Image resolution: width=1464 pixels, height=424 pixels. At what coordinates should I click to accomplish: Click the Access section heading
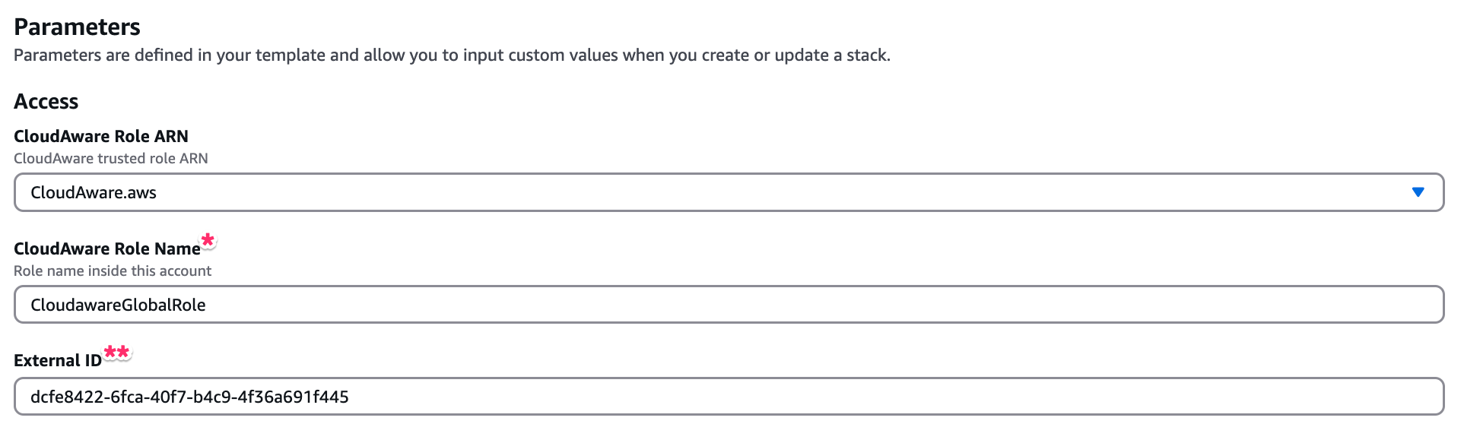pos(46,102)
